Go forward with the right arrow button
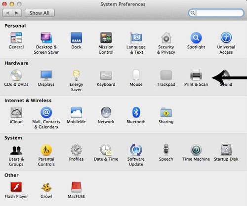247x206 pixels. [17, 13]
